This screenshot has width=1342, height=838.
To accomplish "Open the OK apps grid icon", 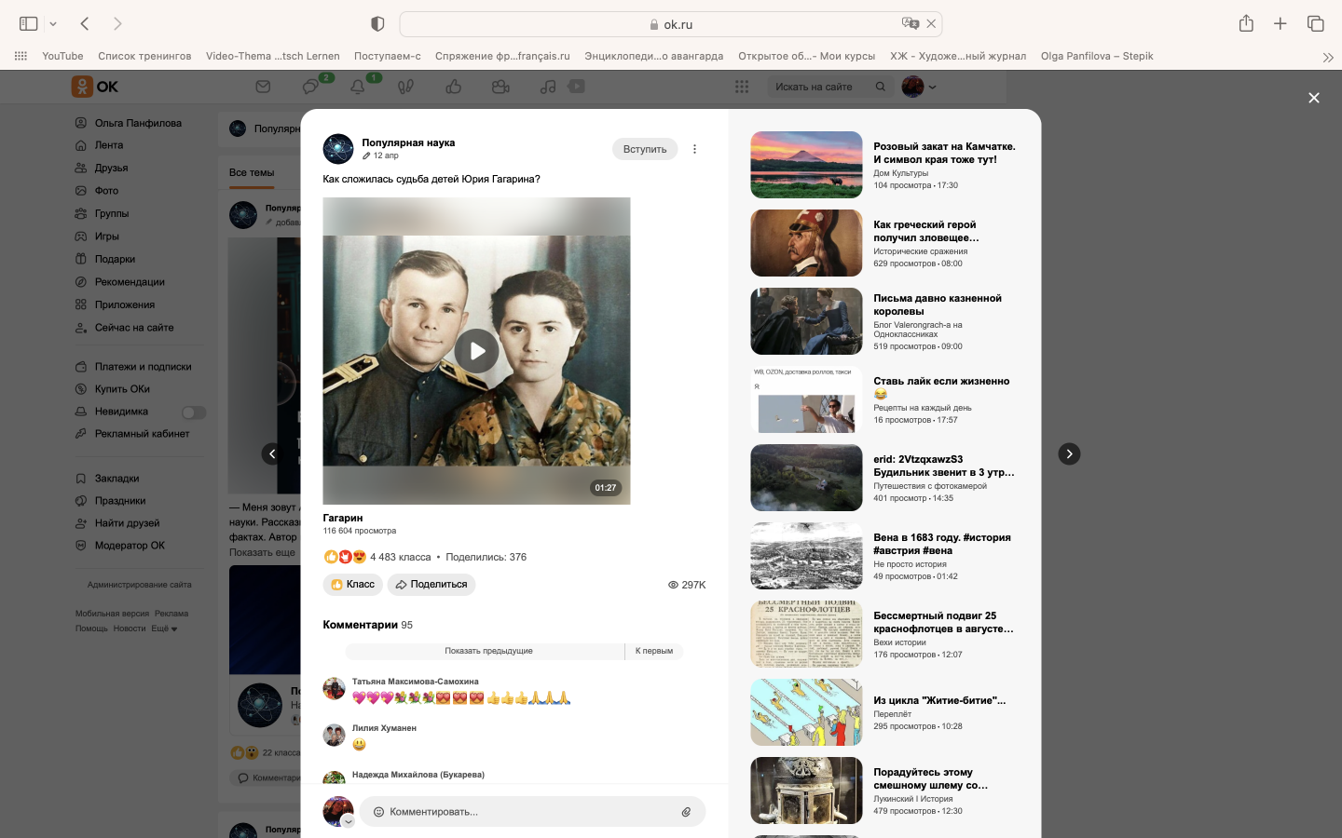I will (x=742, y=87).
